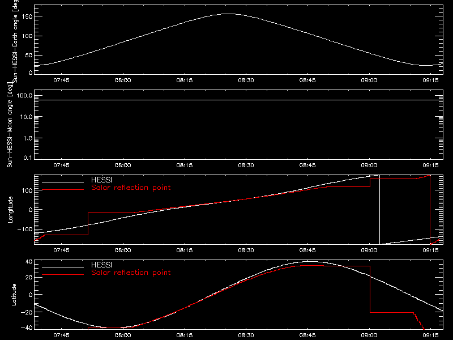
Task: Click the 150 tick on Earth angle axis
Action: (28, 16)
